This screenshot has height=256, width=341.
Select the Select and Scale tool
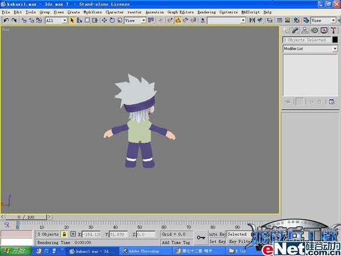pyautogui.click(x=119, y=20)
